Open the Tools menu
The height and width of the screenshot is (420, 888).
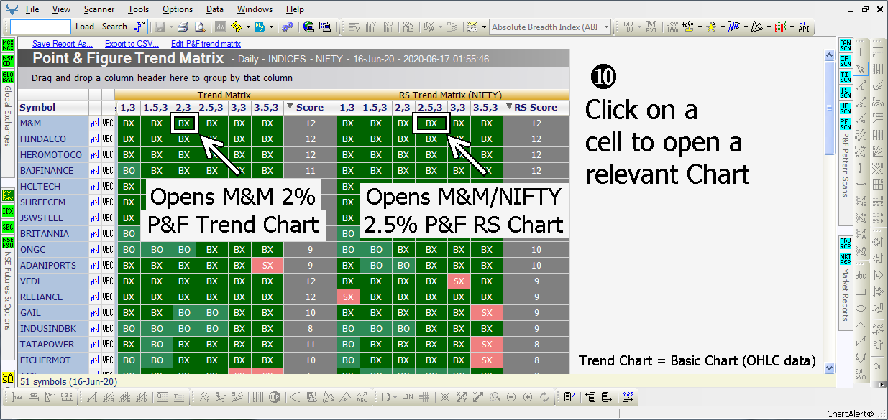[x=138, y=9]
